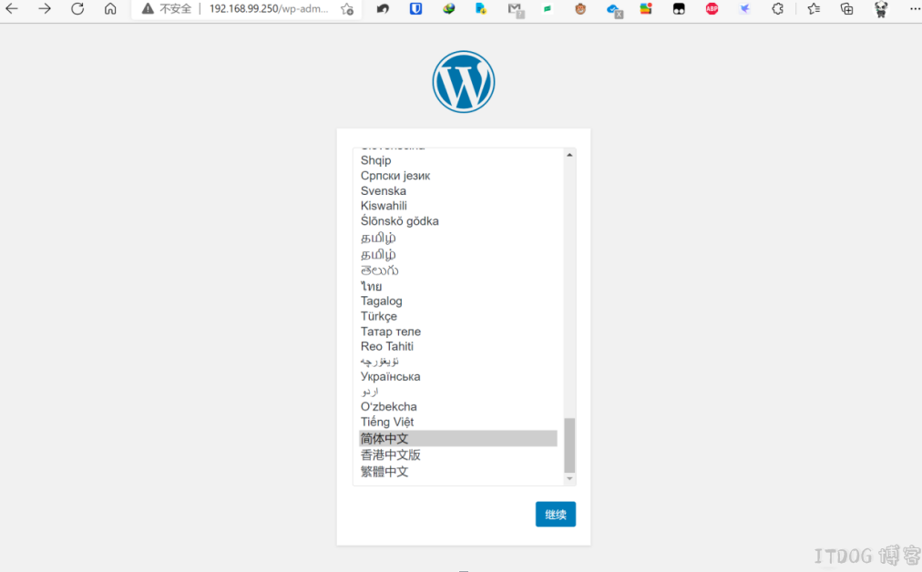The height and width of the screenshot is (572, 922).
Task: Choose Türkçe as the language
Action: pos(458,316)
